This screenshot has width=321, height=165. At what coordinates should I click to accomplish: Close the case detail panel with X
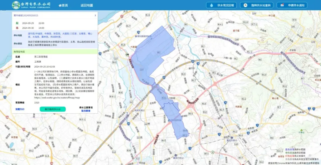[95, 15]
